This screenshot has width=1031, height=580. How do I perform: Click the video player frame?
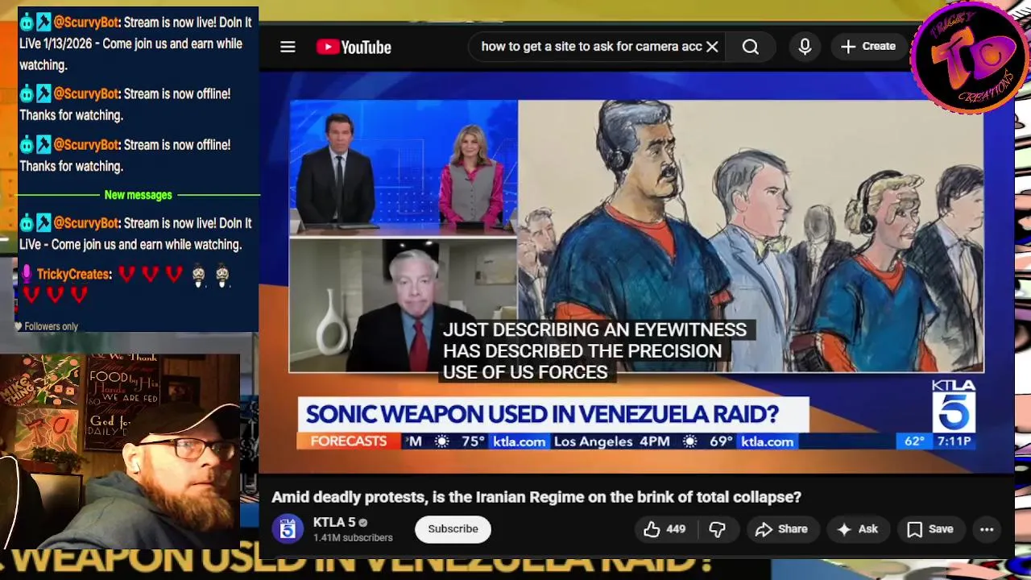[x=636, y=274]
